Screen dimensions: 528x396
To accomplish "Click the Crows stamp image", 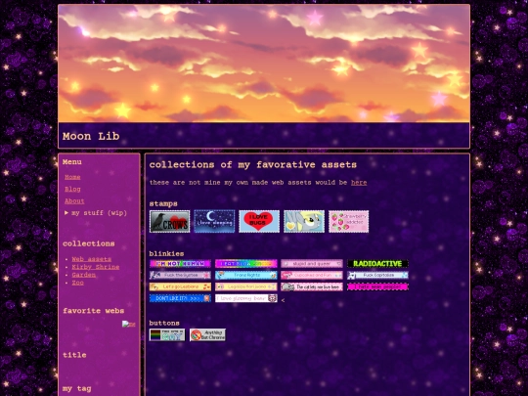I will 170,222.
